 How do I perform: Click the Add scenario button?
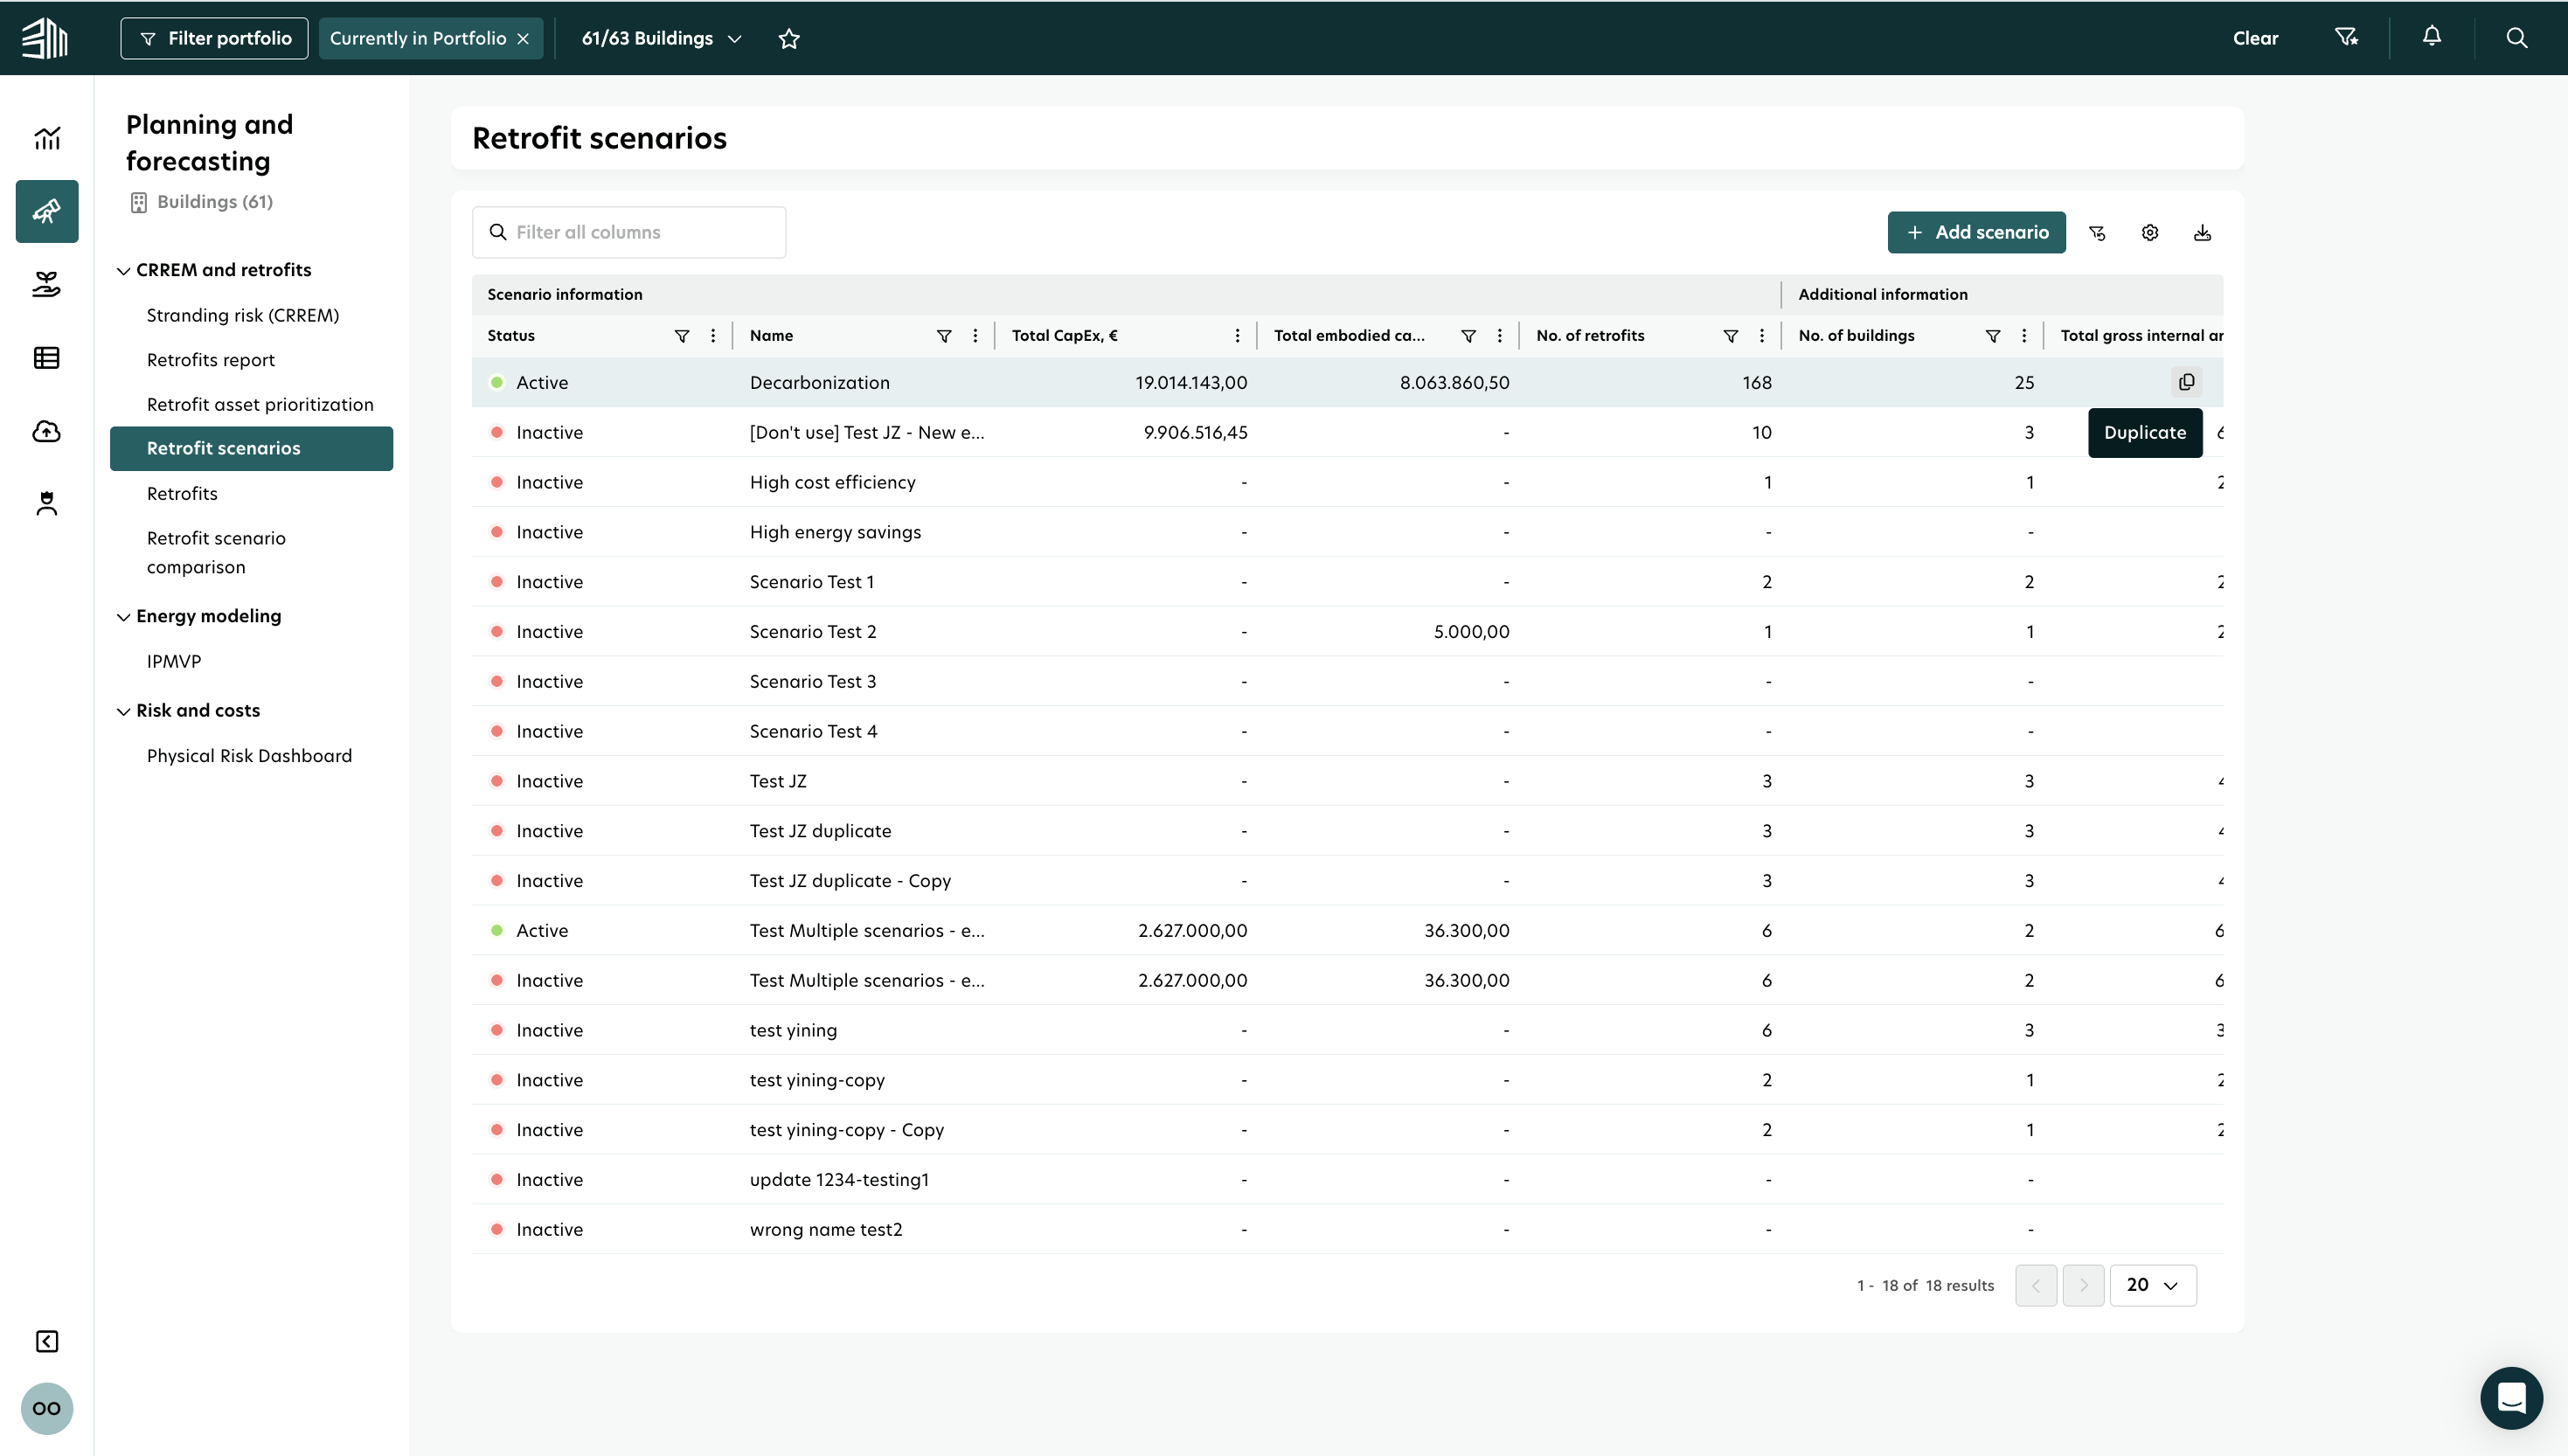1975,232
